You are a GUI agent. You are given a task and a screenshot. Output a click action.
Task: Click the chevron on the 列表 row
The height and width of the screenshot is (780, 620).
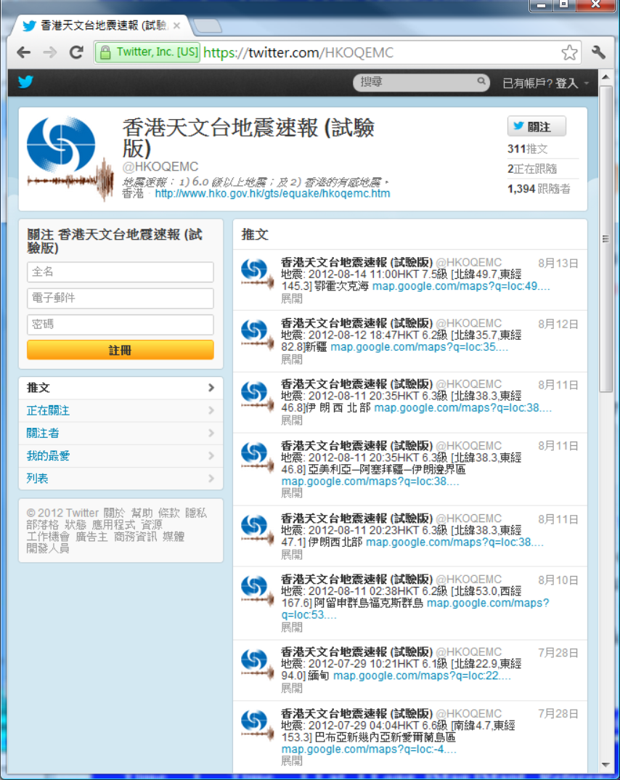(211, 479)
